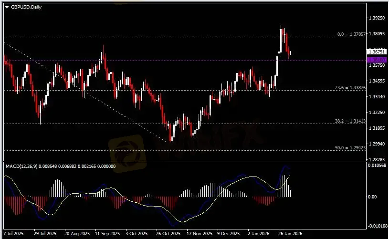Click the 1.35750 price axis label
The width and height of the screenshot is (389, 239).
[377, 65]
